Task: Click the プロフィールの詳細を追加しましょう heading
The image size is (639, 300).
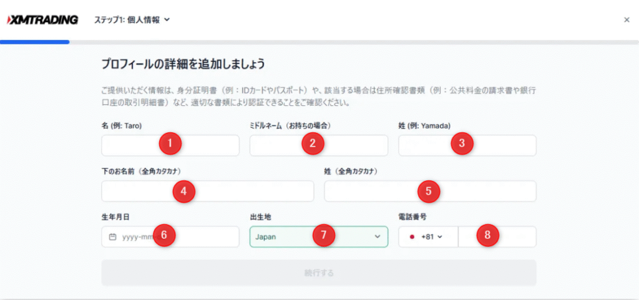Action: pos(183,64)
